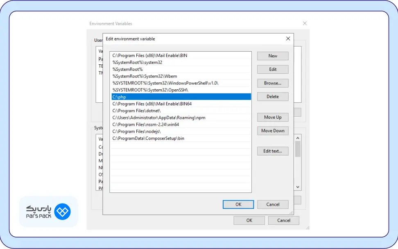Select the C:\Program Files\dotnet\ entry

click(x=180, y=111)
